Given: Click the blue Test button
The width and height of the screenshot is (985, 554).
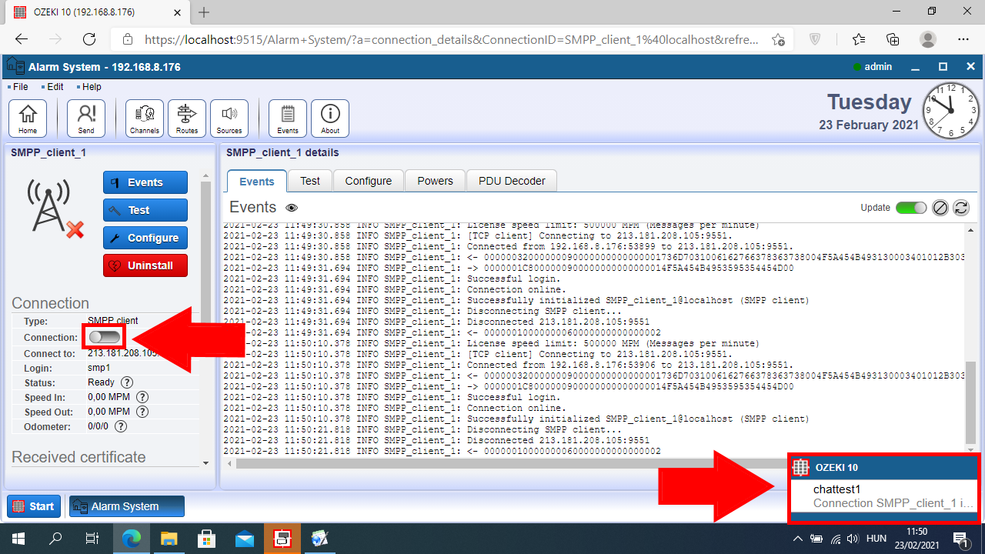Looking at the screenshot, I should click(145, 210).
